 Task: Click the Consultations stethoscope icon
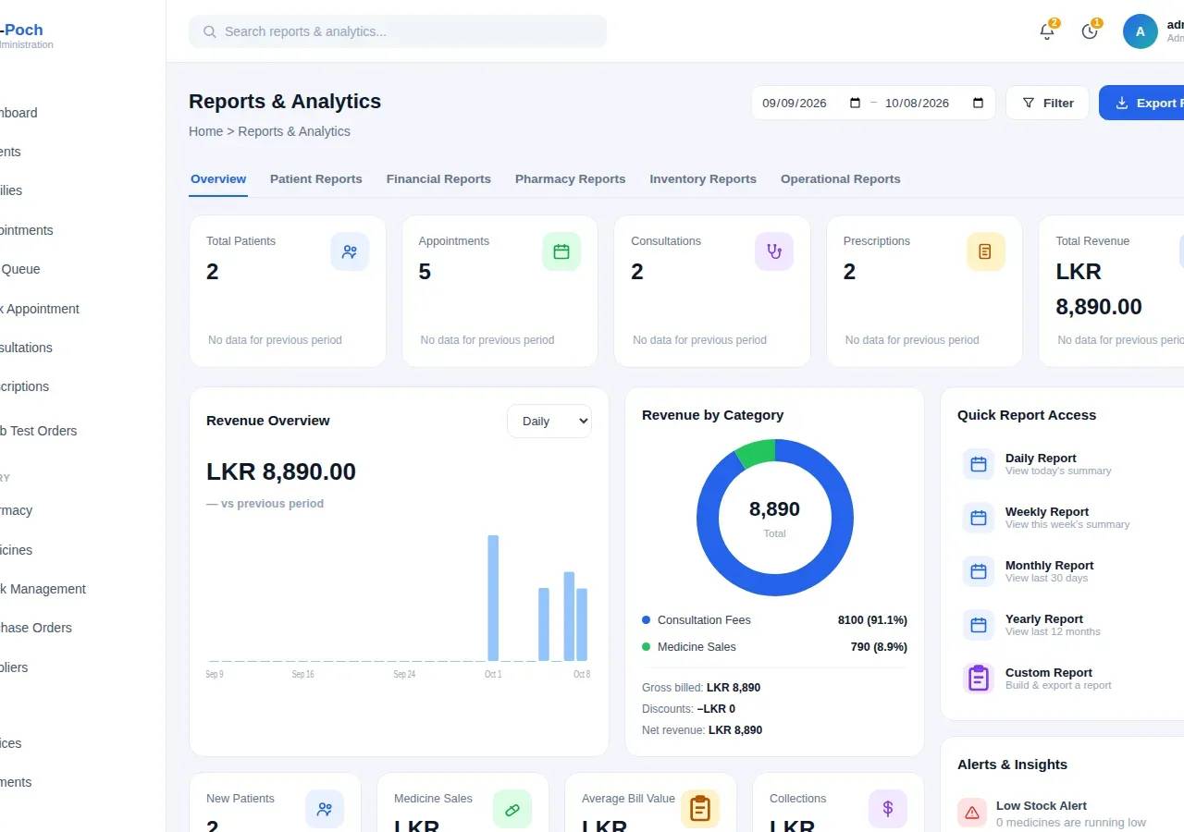click(774, 251)
